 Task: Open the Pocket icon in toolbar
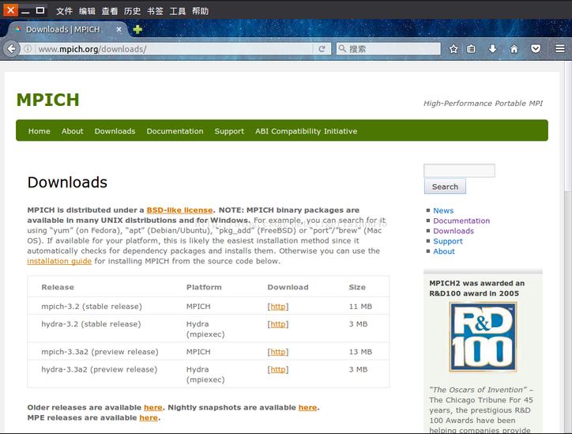coord(536,48)
